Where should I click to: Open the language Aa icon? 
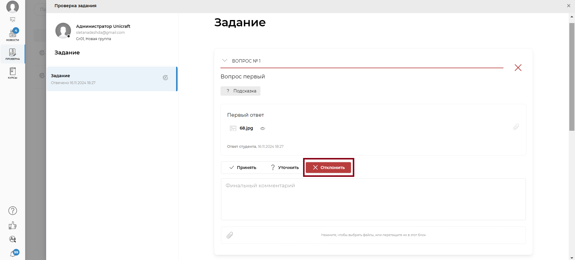tap(13, 239)
